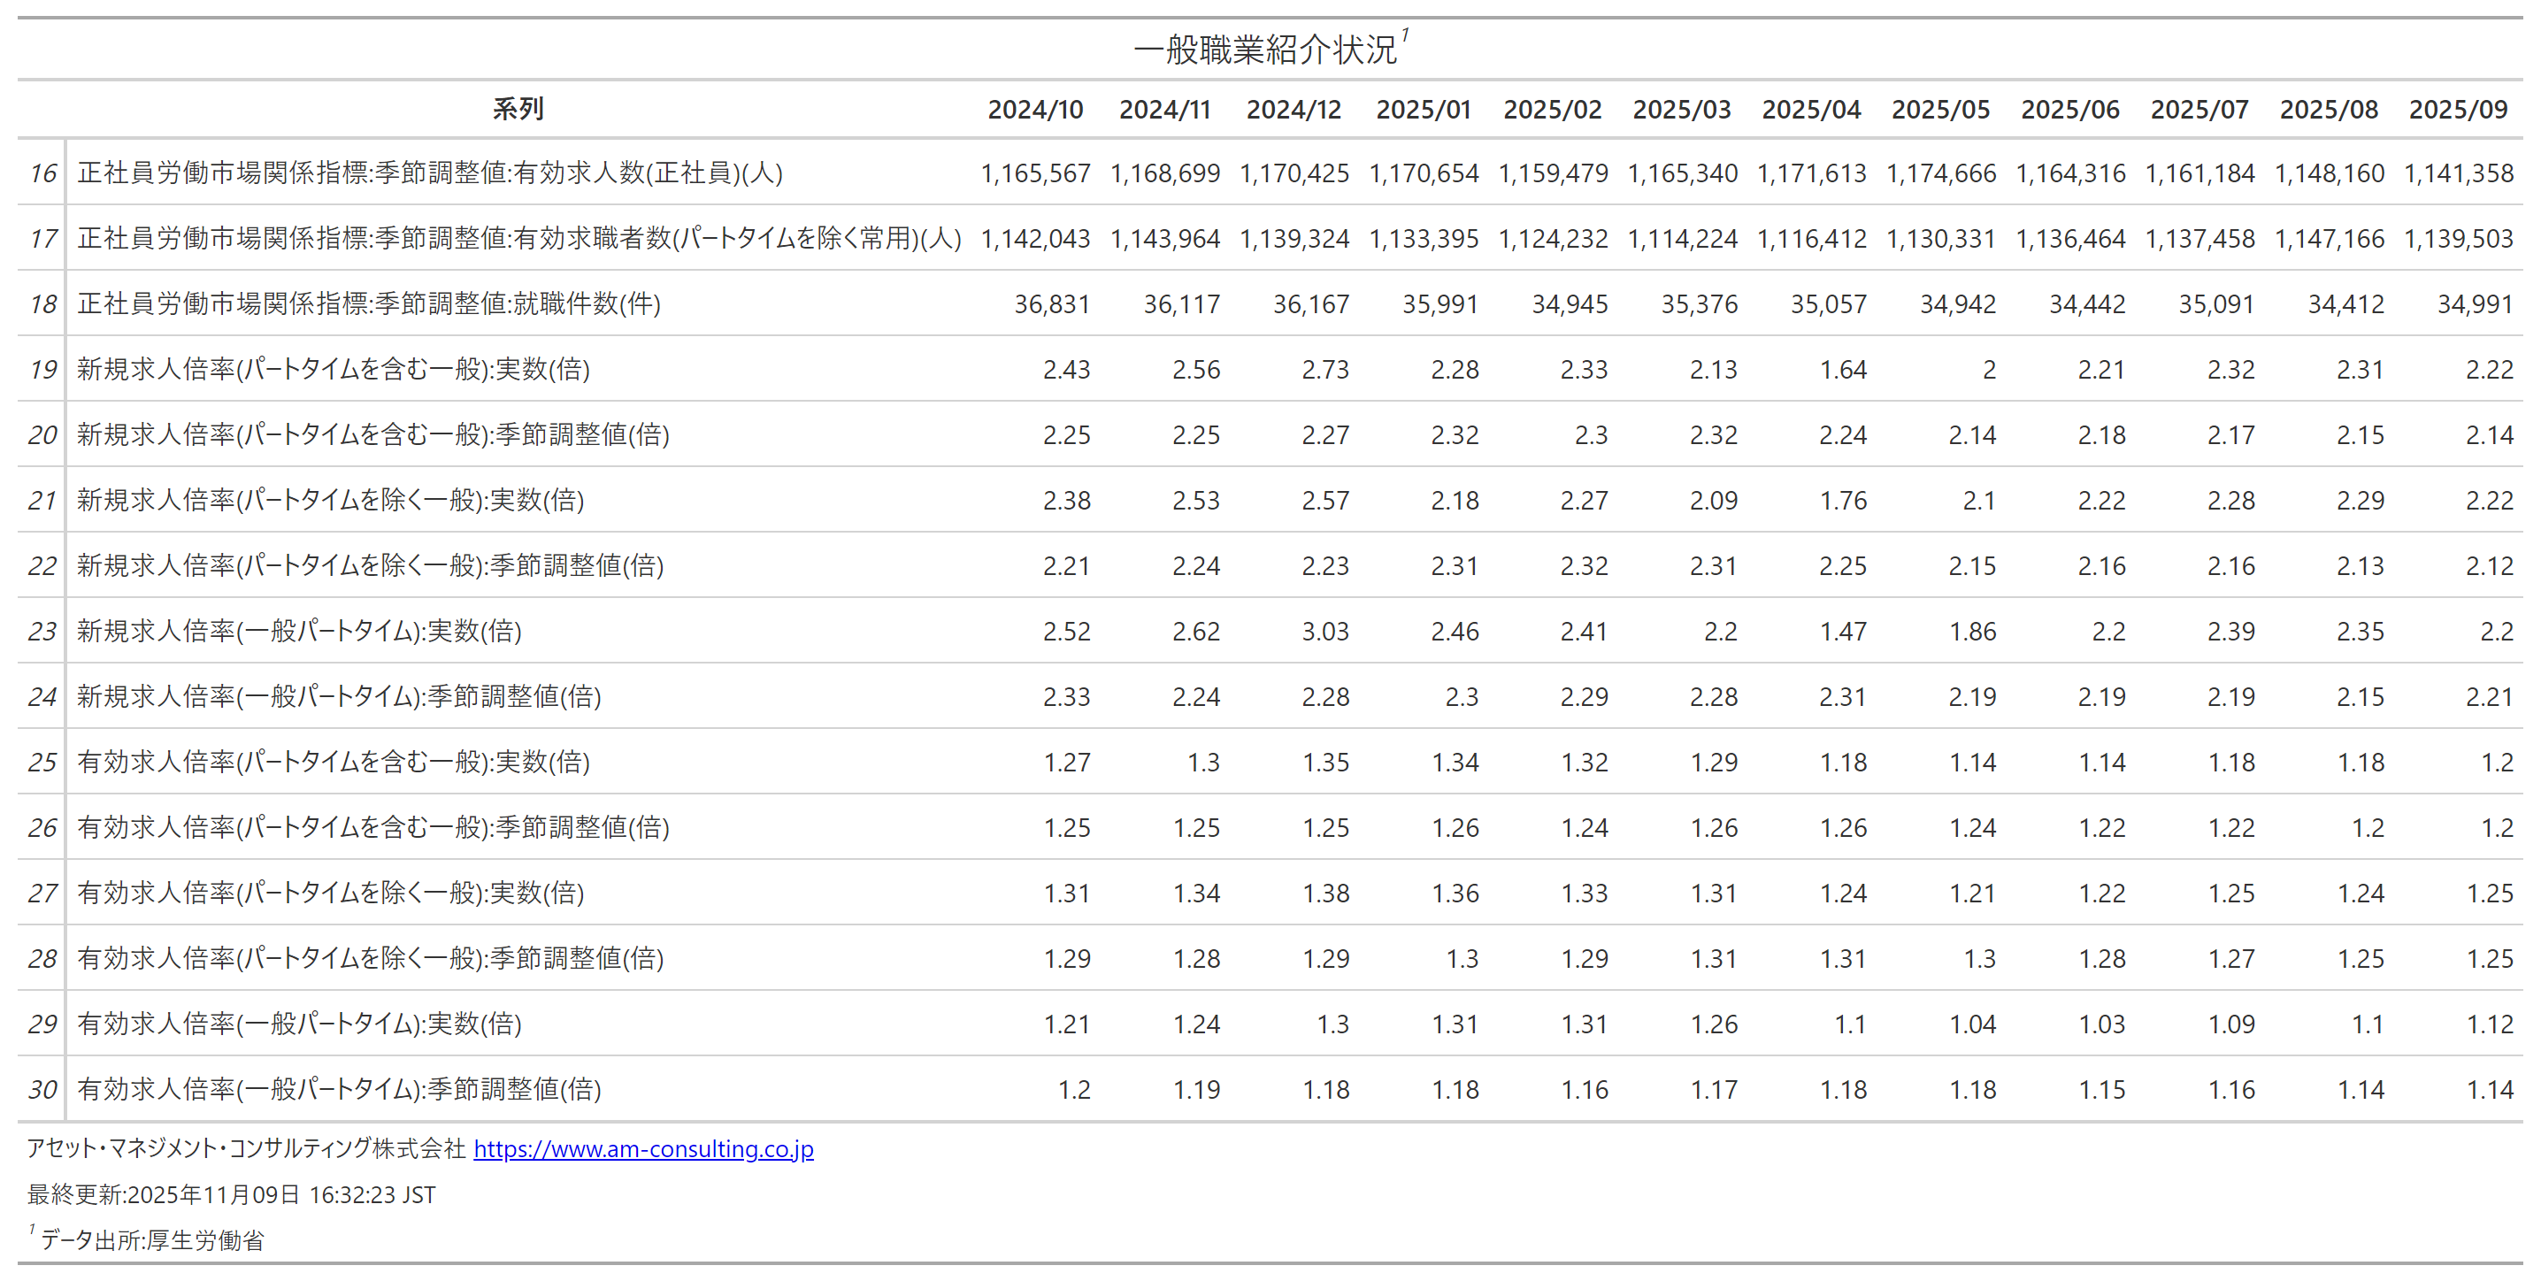Click the 2025/04 column header
Screen dimensions: 2541x1281
(1810, 109)
